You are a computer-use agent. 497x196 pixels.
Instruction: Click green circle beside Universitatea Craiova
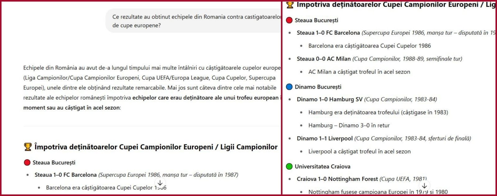pyautogui.click(x=289, y=166)
